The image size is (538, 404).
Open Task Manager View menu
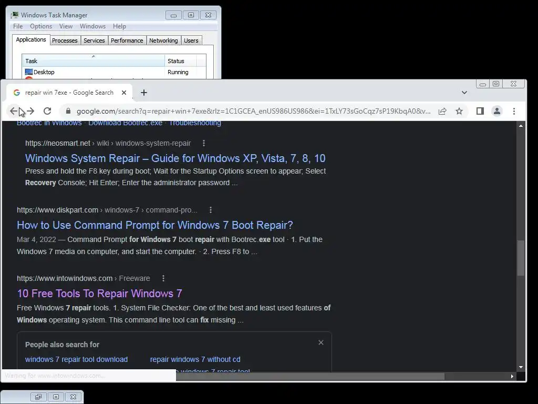pyautogui.click(x=66, y=26)
